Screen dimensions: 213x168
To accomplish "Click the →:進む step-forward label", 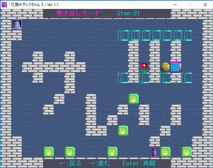I will point(99,163).
